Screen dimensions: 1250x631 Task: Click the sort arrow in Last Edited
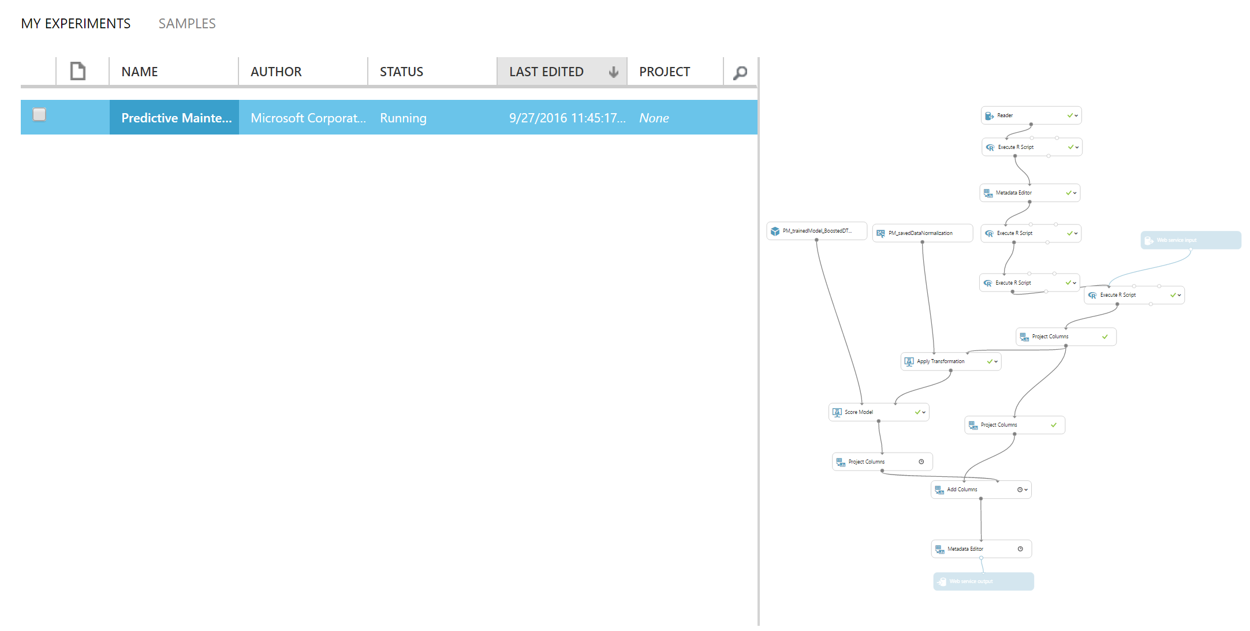[x=614, y=72]
